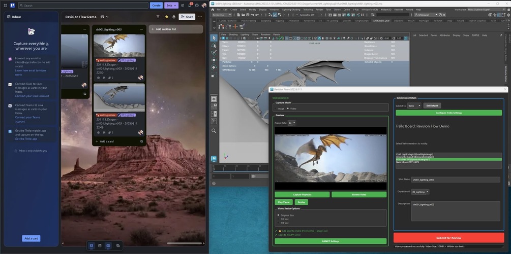
Task: Toggle the Trello Board view in bottom bar
Action: [x=108, y=245]
